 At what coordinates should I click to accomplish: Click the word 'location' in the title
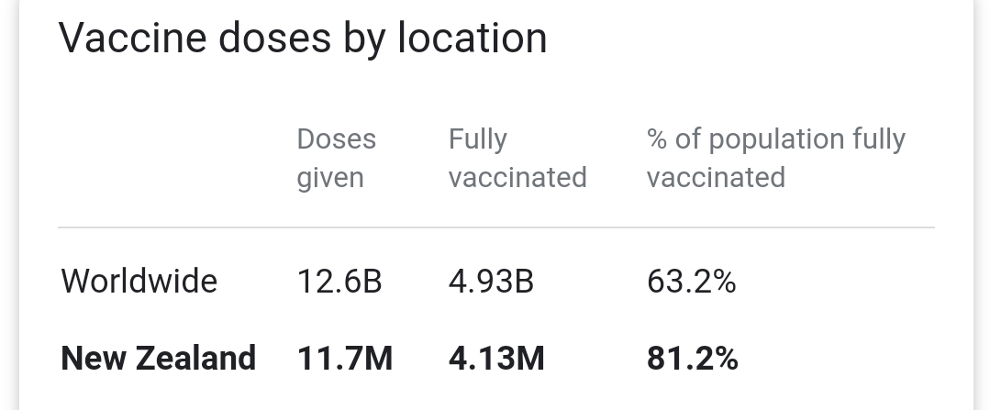tap(473, 38)
